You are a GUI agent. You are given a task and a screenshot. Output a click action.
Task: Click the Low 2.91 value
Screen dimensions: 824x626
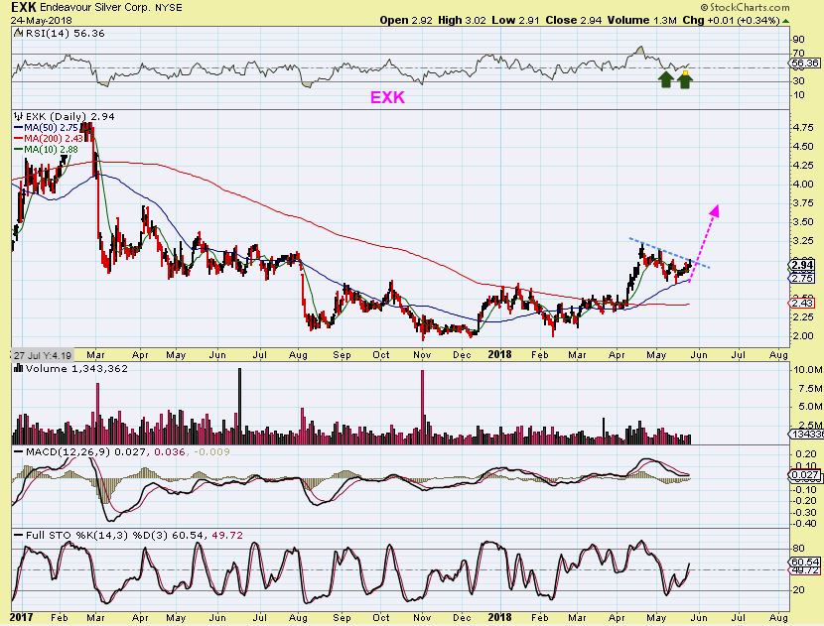click(515, 21)
